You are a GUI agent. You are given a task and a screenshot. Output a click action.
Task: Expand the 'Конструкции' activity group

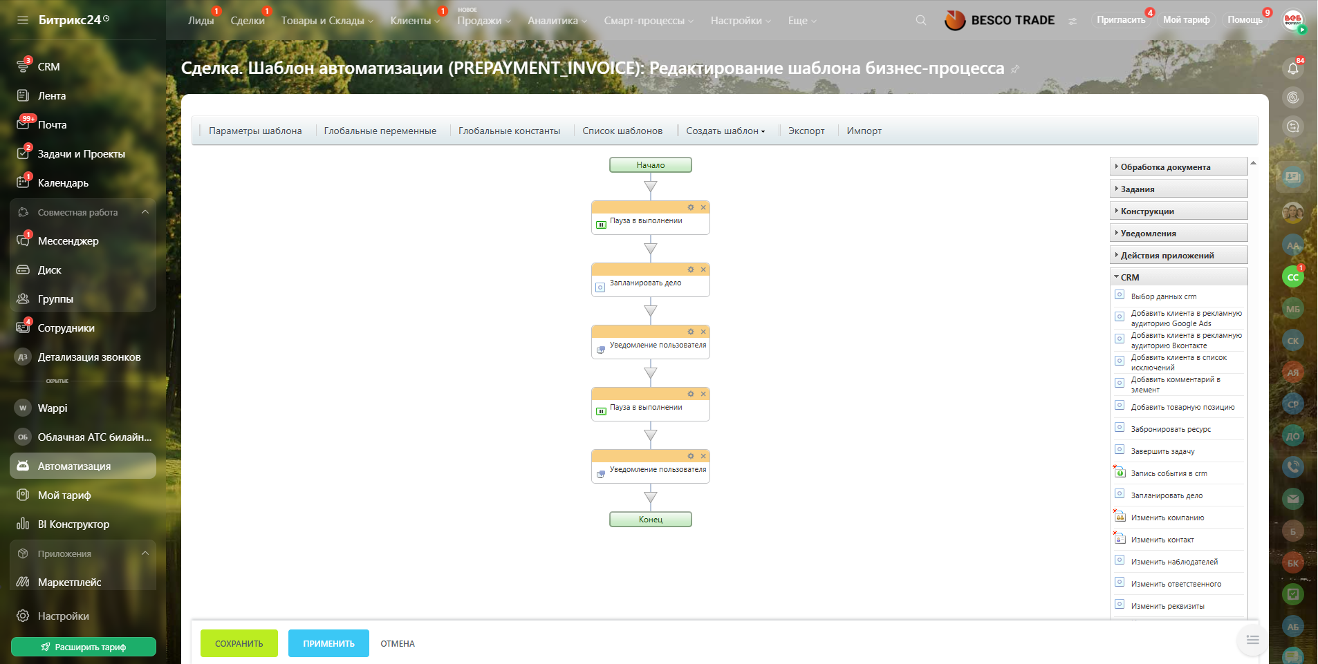point(1147,211)
